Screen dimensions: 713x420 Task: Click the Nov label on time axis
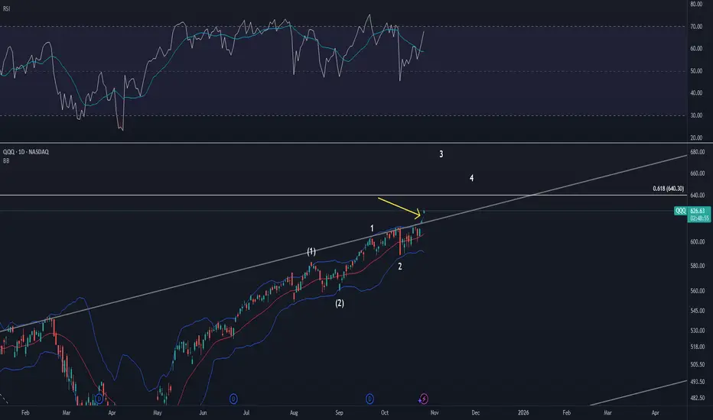tap(435, 412)
